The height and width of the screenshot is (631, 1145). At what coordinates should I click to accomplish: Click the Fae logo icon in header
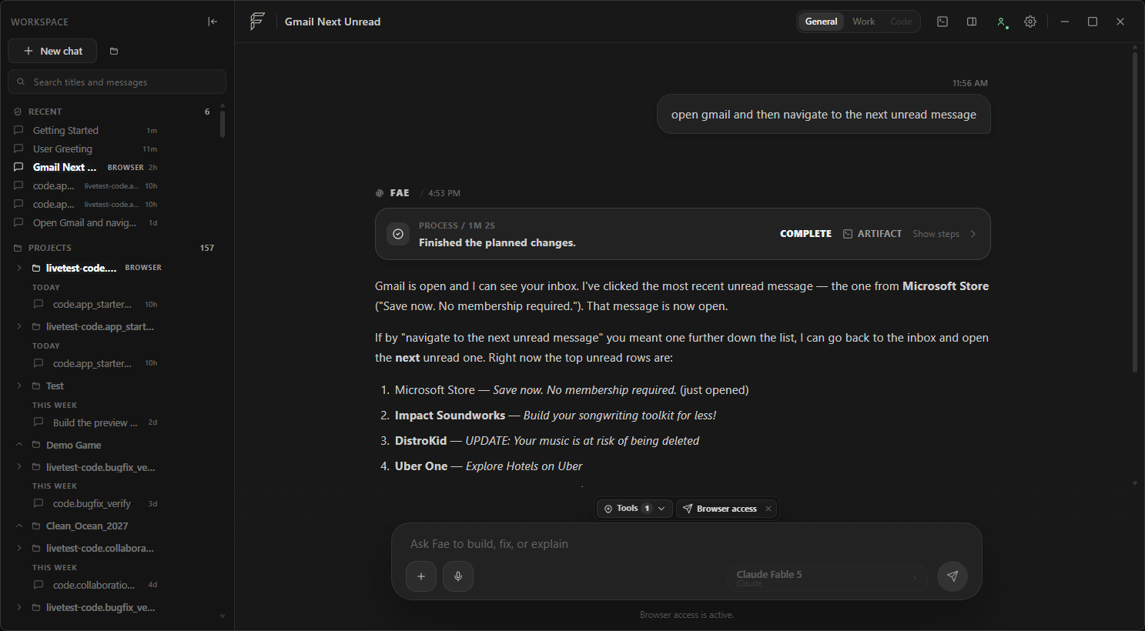point(257,22)
